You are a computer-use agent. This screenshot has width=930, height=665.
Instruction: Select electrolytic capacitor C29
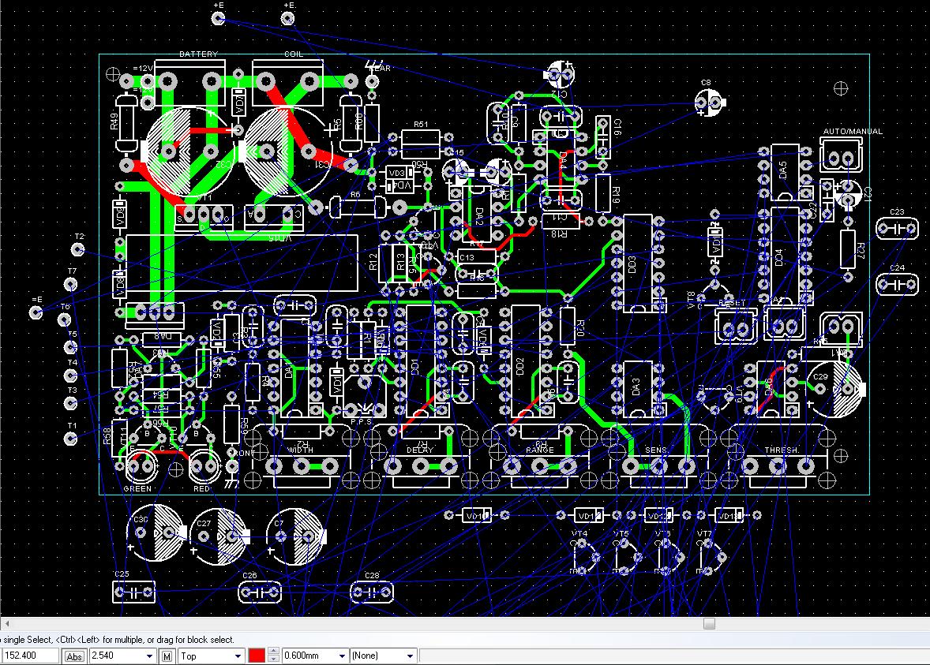tap(835, 388)
